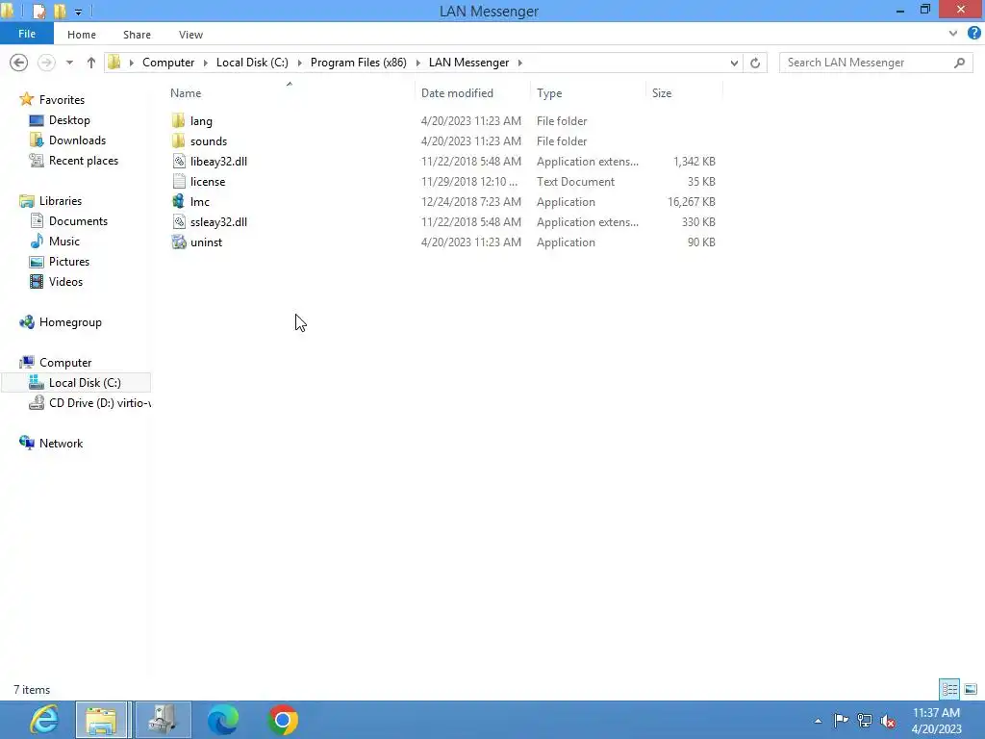This screenshot has width=985, height=739.
Task: Open the sounds folder icon
Action: [178, 140]
